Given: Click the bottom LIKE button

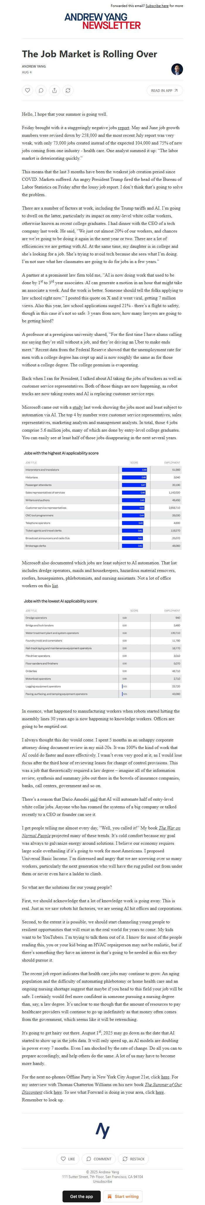Looking at the screenshot, I should click(68, 1159).
